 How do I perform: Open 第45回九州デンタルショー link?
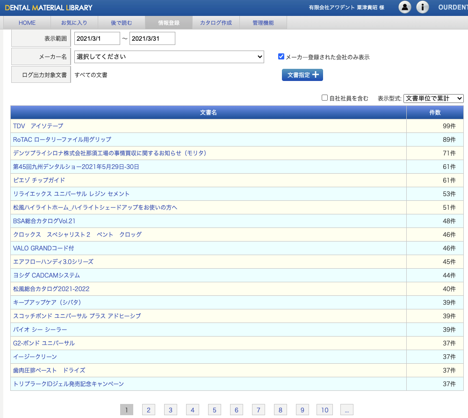pos(76,167)
